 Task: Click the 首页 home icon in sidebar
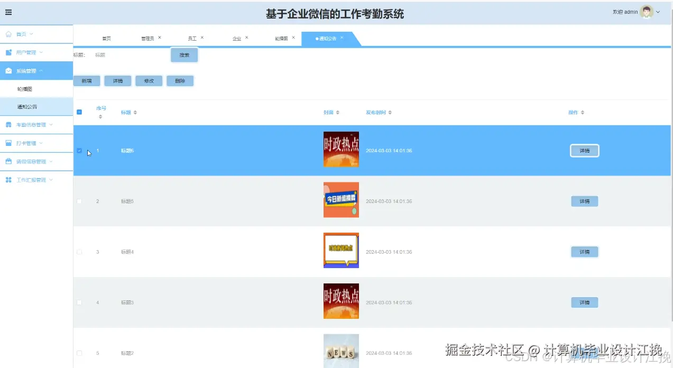[8, 34]
